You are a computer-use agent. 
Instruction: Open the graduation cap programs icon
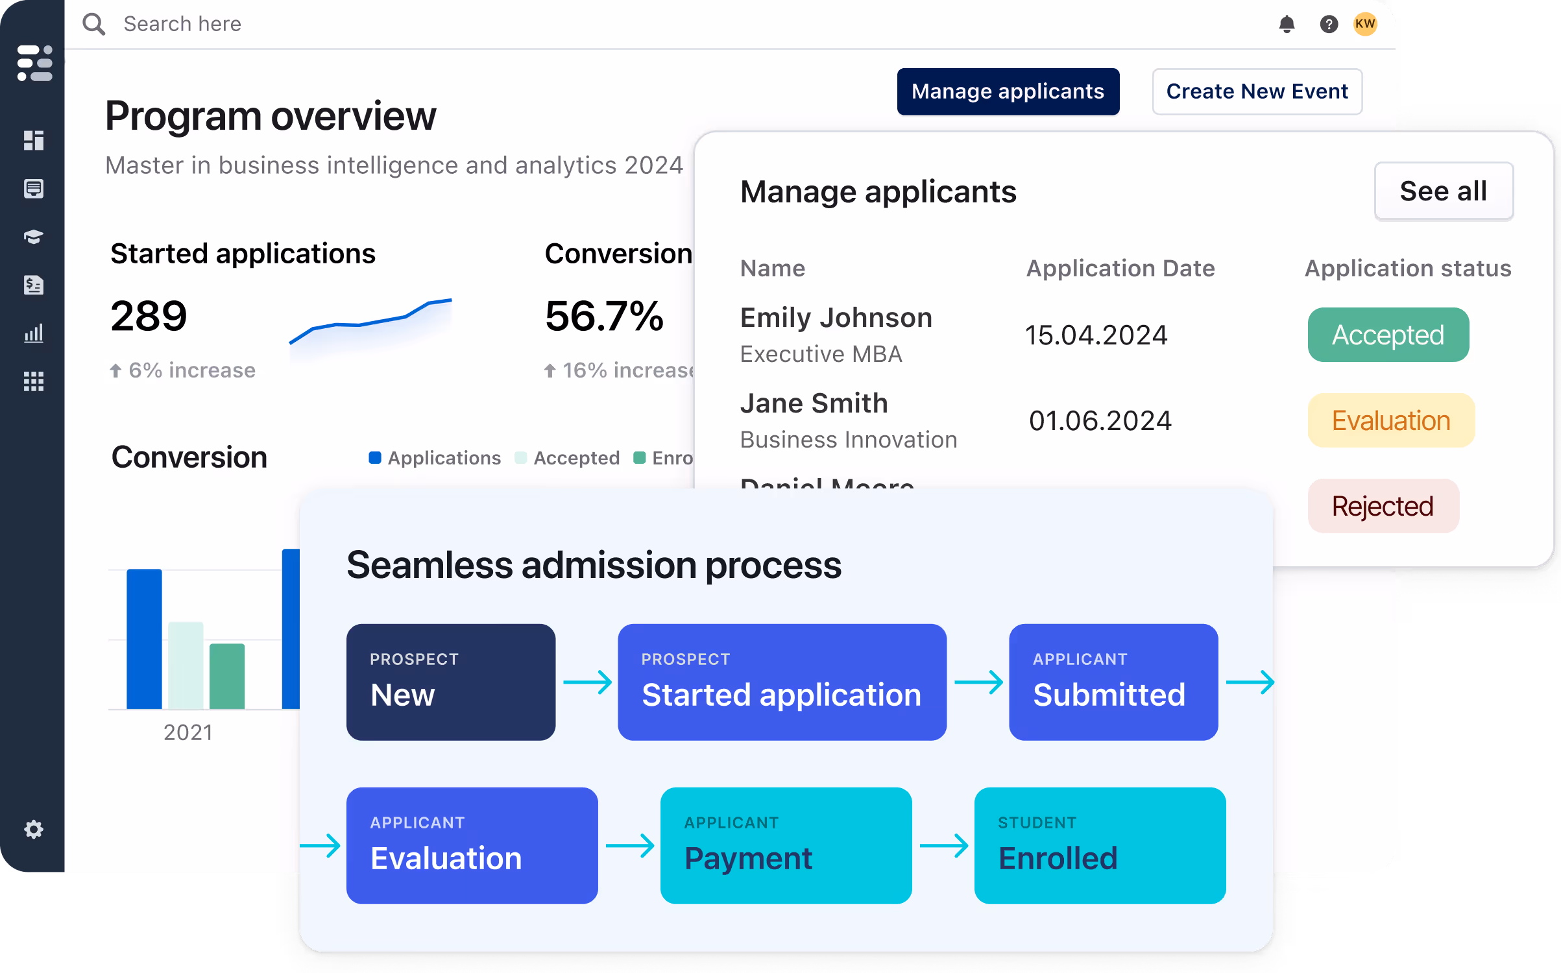[x=34, y=237]
